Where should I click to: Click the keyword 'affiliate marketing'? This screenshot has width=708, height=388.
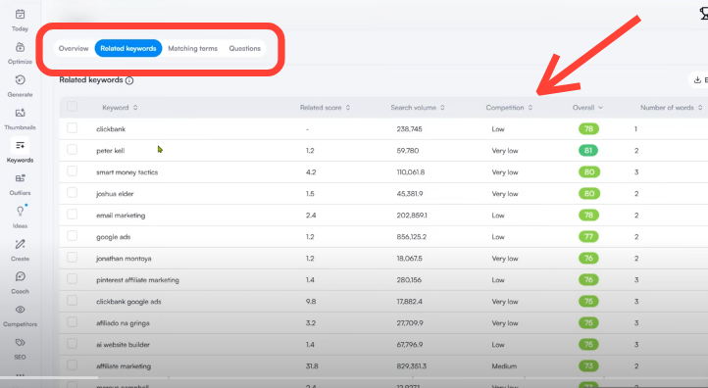[124, 366]
